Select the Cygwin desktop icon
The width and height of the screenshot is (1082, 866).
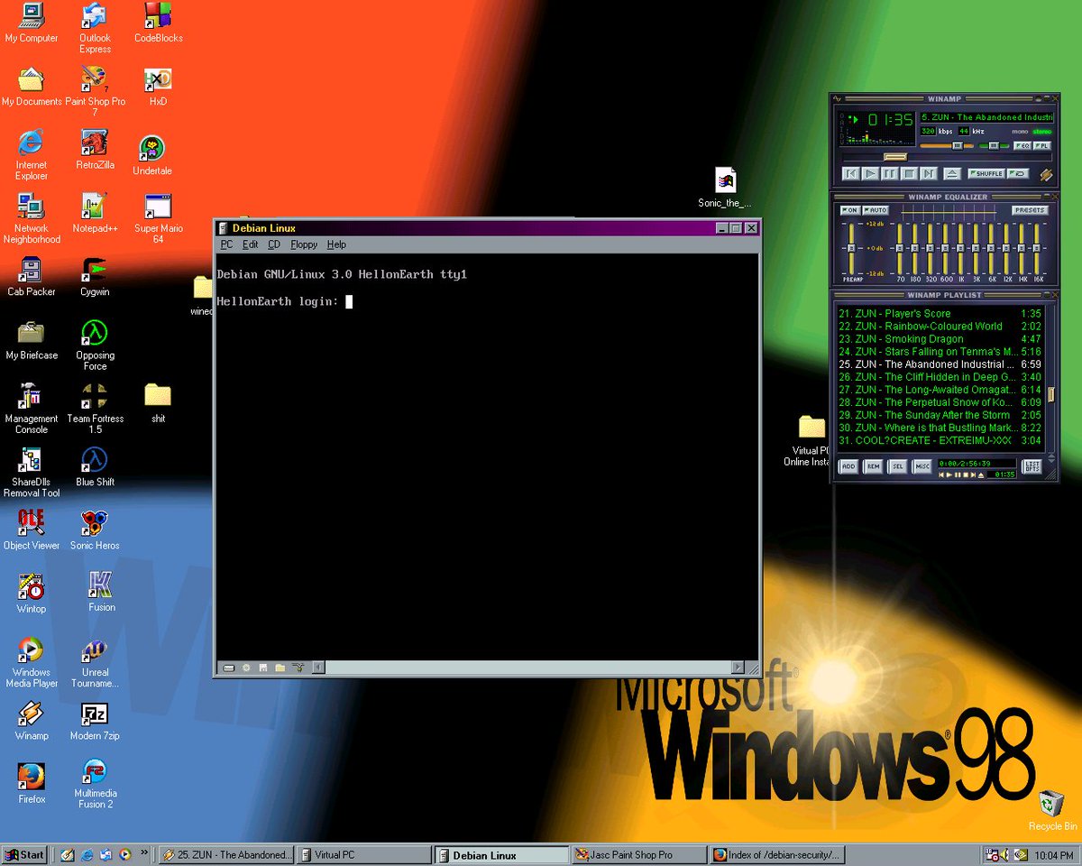pos(95,276)
